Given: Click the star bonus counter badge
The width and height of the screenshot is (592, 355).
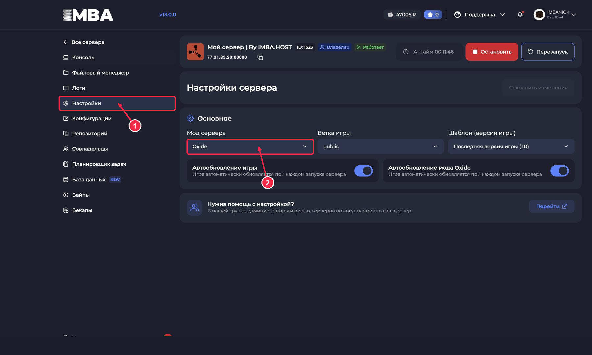Looking at the screenshot, I should tap(433, 14).
